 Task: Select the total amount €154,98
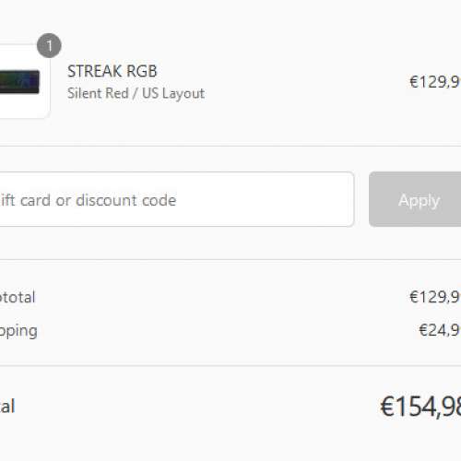420,407
